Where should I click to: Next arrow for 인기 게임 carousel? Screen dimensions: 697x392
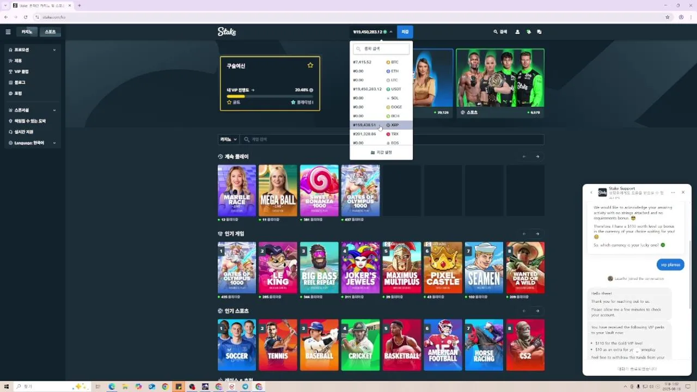537,234
